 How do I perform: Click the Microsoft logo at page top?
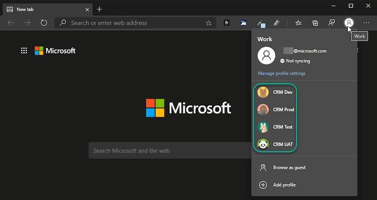tap(55, 51)
